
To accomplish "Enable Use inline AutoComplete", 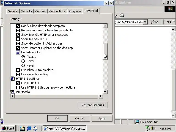I will 18,70.
